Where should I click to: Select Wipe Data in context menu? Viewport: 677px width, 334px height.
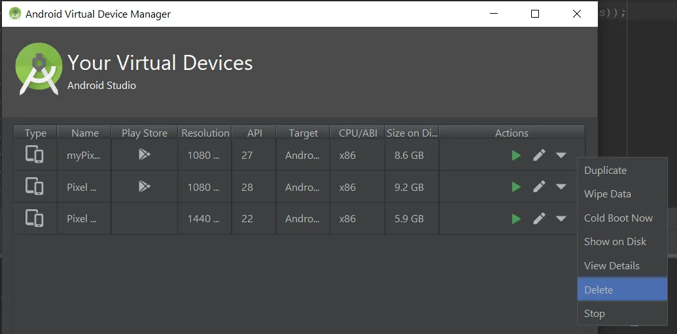point(607,194)
